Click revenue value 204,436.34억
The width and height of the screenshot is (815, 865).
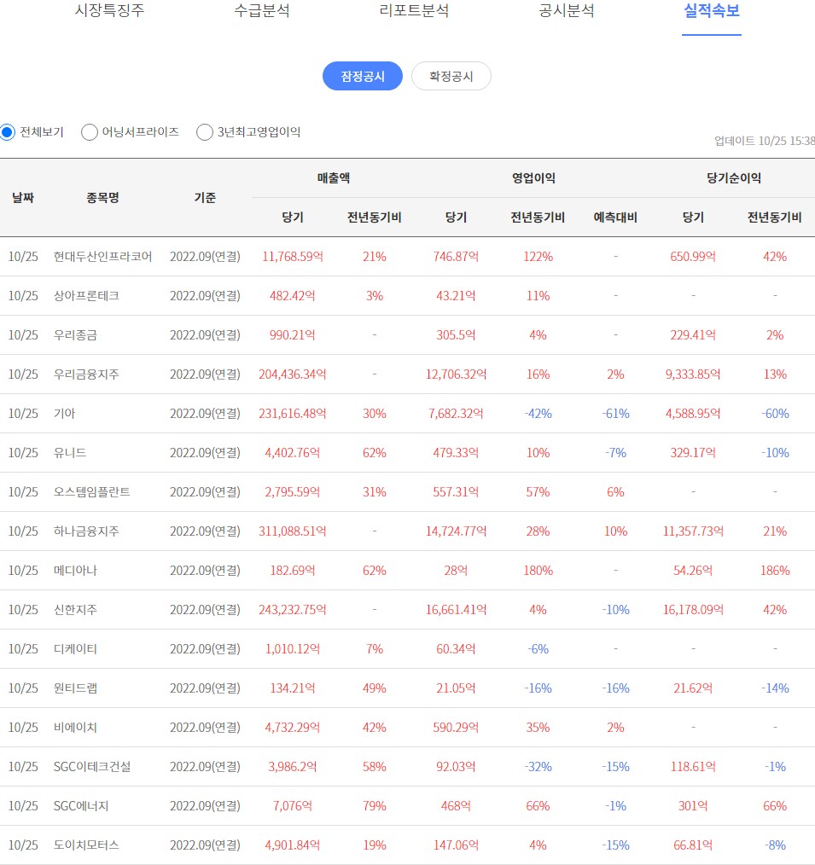point(293,374)
